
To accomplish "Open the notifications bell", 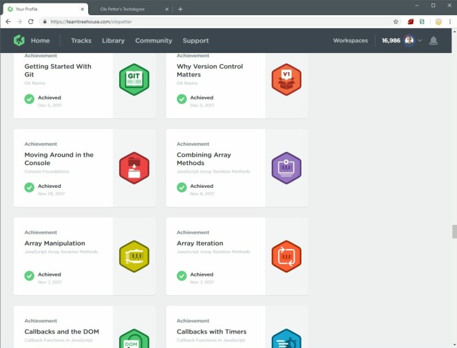I will tap(434, 41).
